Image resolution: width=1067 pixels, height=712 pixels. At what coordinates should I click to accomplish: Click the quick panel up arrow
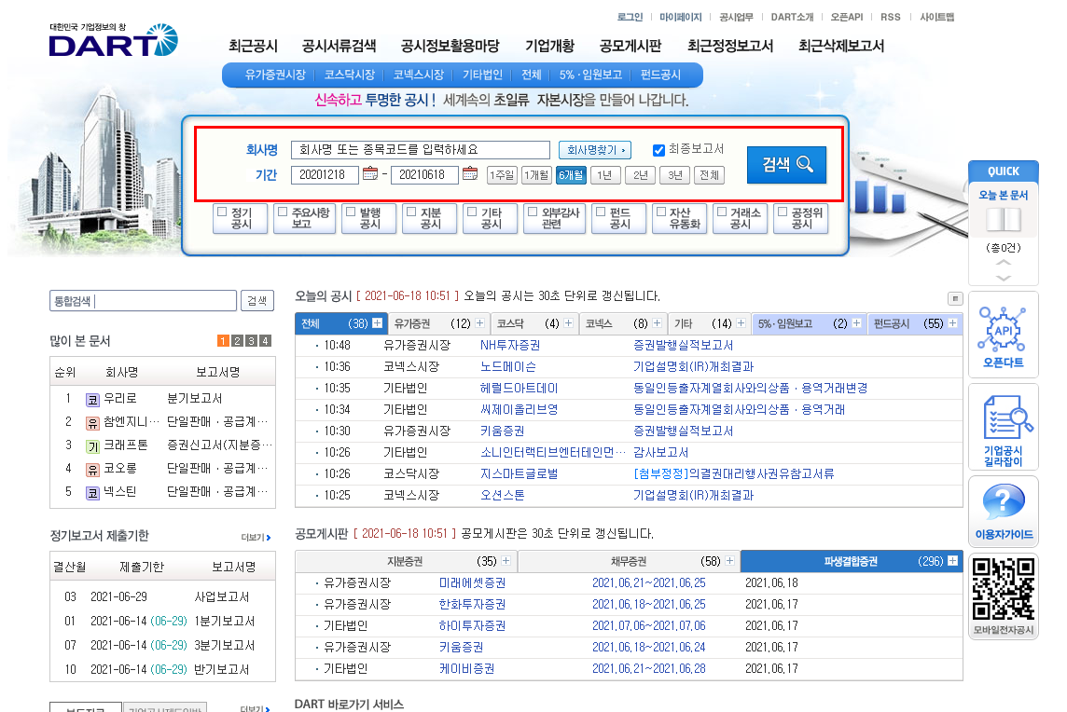(1003, 263)
